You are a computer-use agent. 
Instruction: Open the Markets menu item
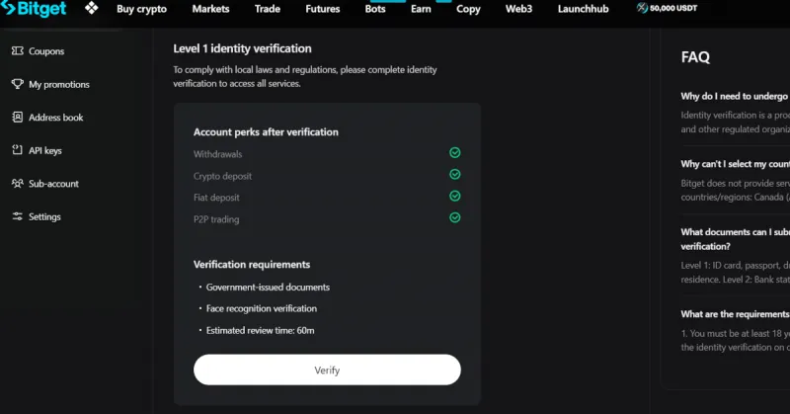(x=210, y=9)
